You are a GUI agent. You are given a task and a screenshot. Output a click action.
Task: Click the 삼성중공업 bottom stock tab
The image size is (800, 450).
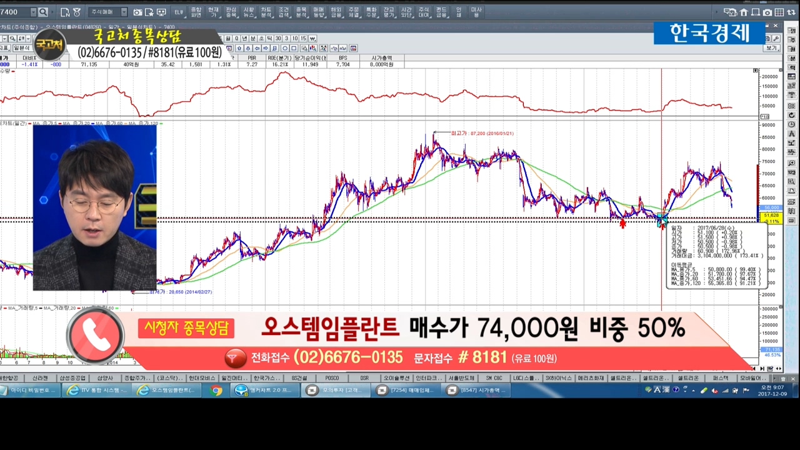point(72,378)
